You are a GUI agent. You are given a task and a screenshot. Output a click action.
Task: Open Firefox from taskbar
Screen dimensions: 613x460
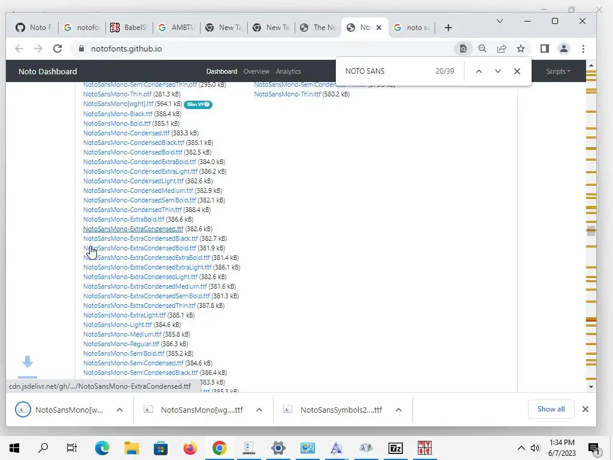point(190,448)
